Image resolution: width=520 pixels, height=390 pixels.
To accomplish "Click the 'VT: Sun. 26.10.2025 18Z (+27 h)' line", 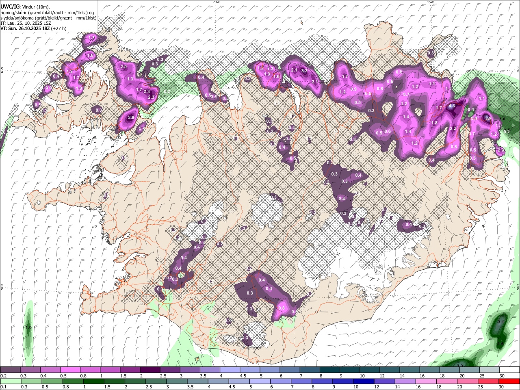I will point(33,28).
